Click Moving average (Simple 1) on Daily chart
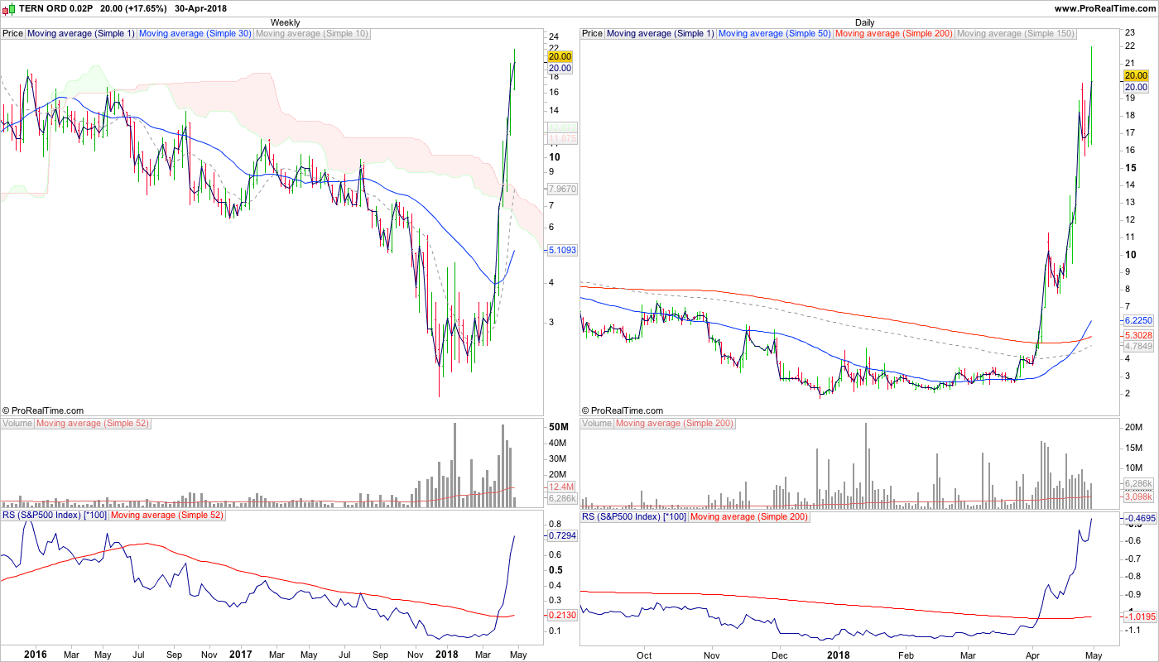The width and height of the screenshot is (1159, 662). 661,34
